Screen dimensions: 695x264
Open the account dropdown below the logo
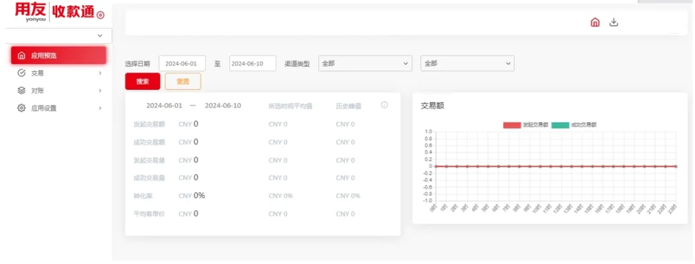59,36
